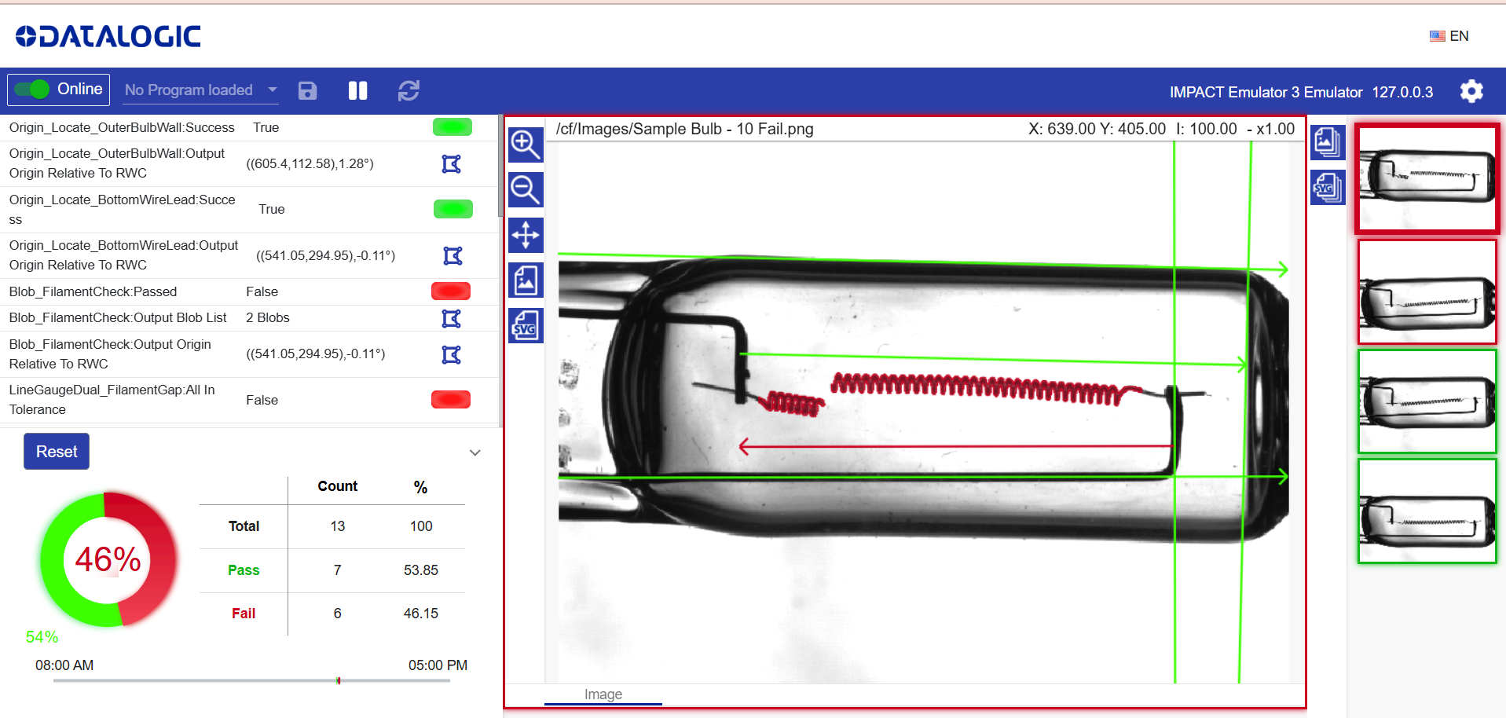This screenshot has height=718, width=1506.
Task: Toggle Blob List overlay graphic icon
Action: click(451, 318)
